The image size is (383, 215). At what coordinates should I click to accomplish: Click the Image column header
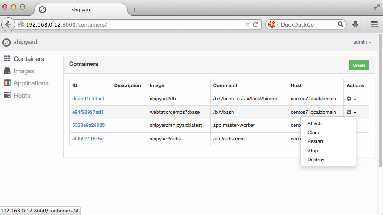point(157,85)
